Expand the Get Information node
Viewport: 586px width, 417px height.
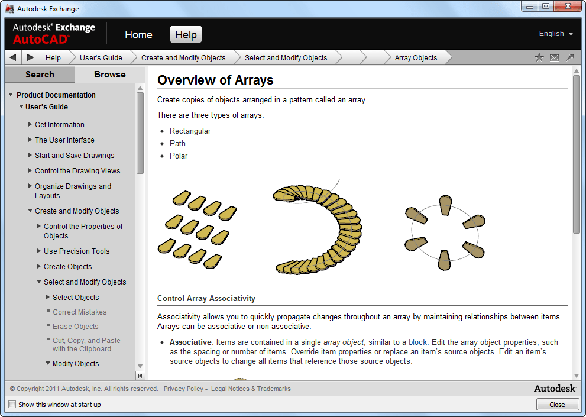click(30, 124)
